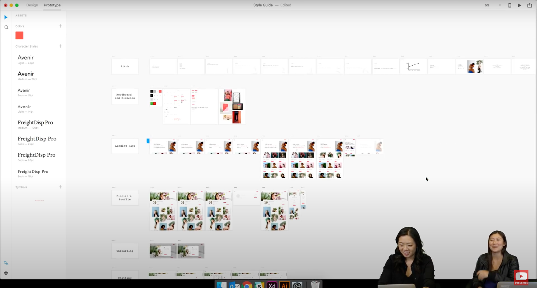
Task: Open mobile device preview
Action: coord(510,5)
